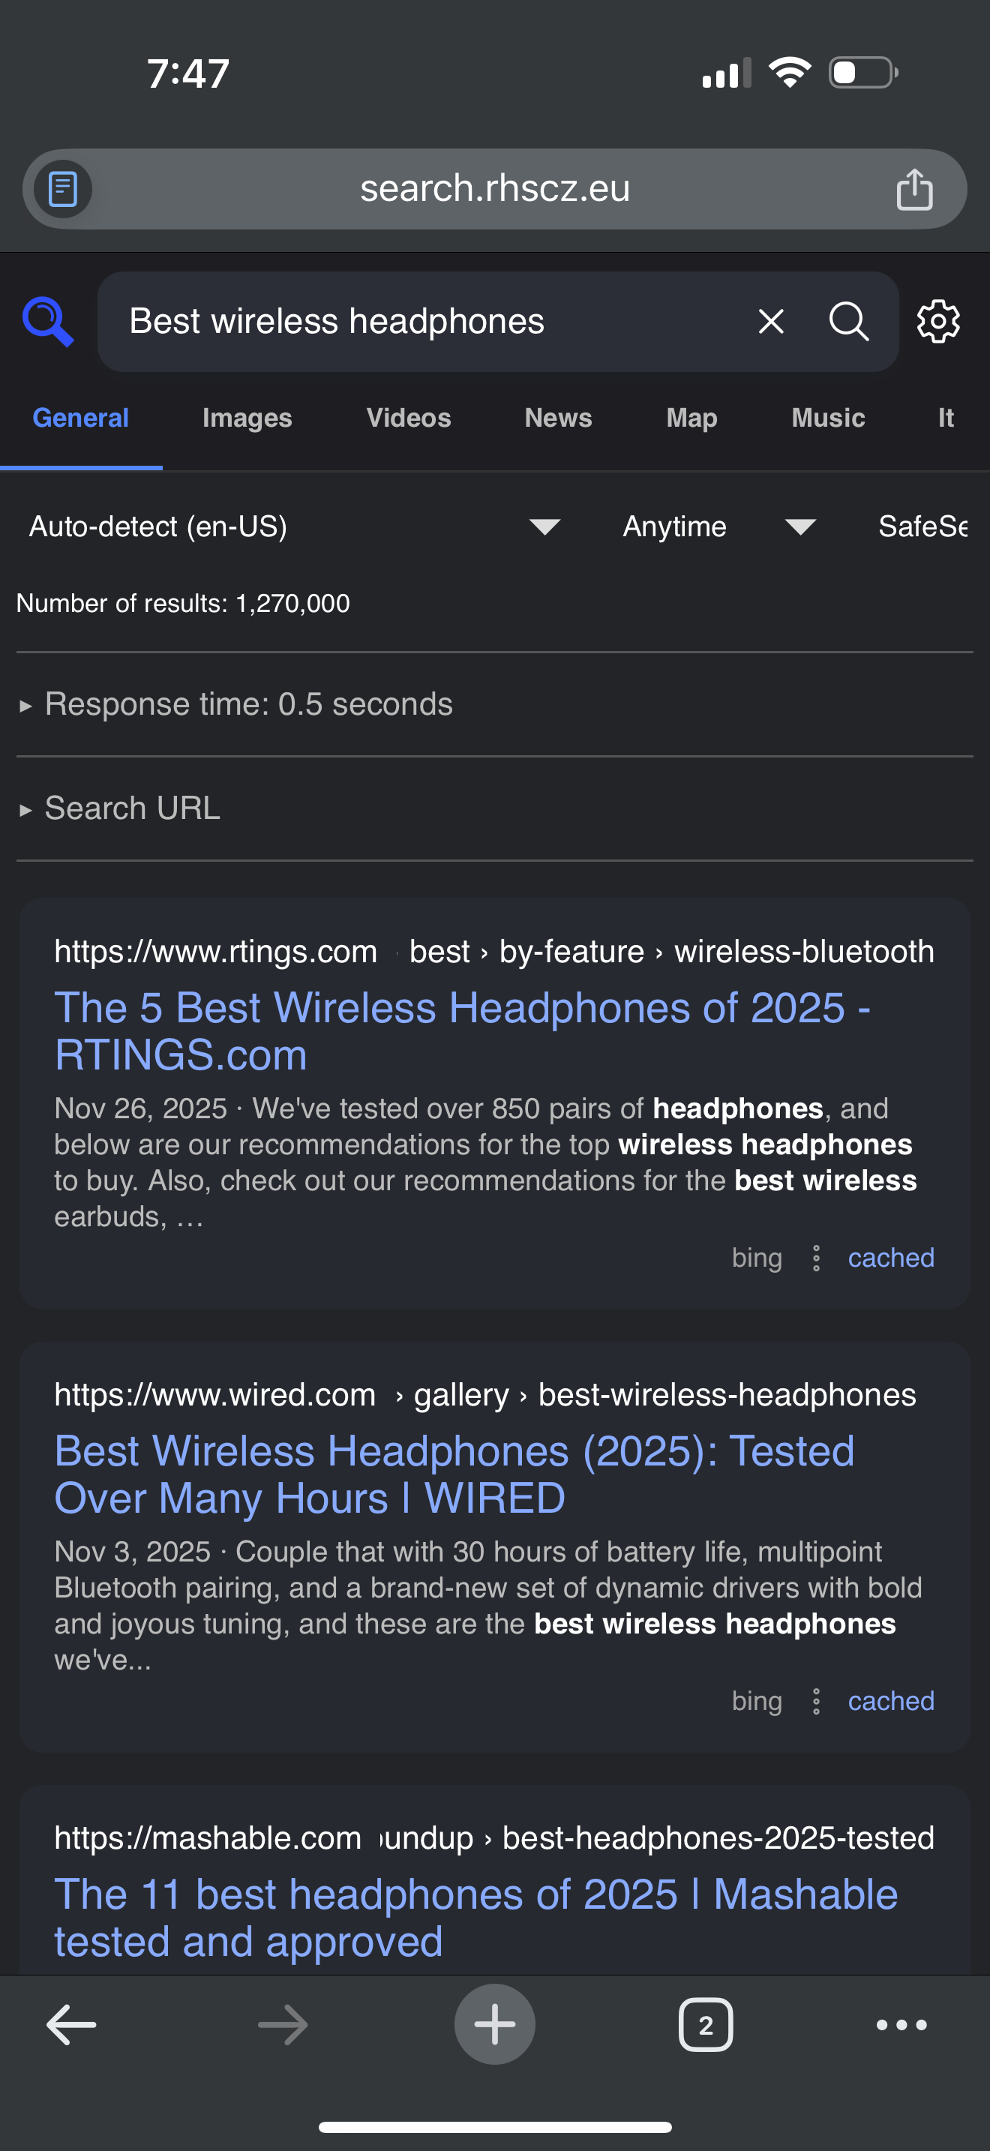
Task: Open search preferences gear icon
Action: click(x=938, y=322)
